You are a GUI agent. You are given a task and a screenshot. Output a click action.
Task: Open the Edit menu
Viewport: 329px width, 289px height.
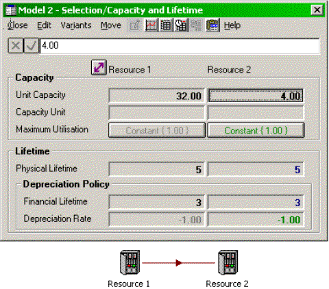(x=44, y=25)
